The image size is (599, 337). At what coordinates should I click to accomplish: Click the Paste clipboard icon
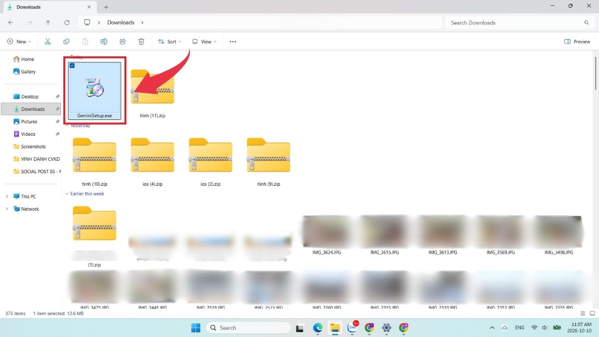pyautogui.click(x=85, y=41)
